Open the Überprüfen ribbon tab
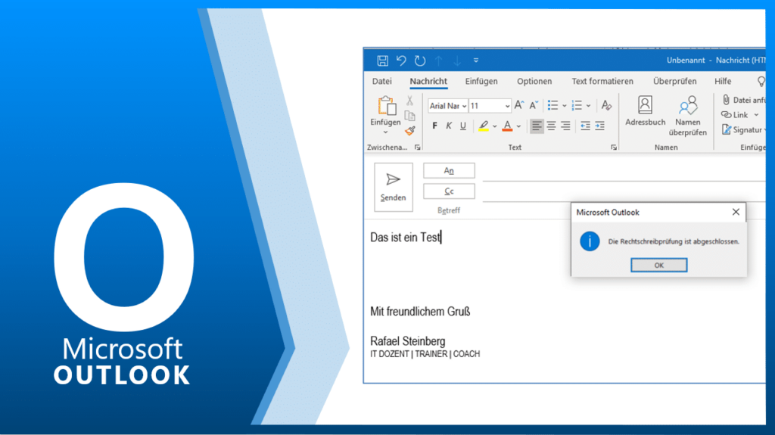The width and height of the screenshot is (775, 435). click(x=674, y=82)
